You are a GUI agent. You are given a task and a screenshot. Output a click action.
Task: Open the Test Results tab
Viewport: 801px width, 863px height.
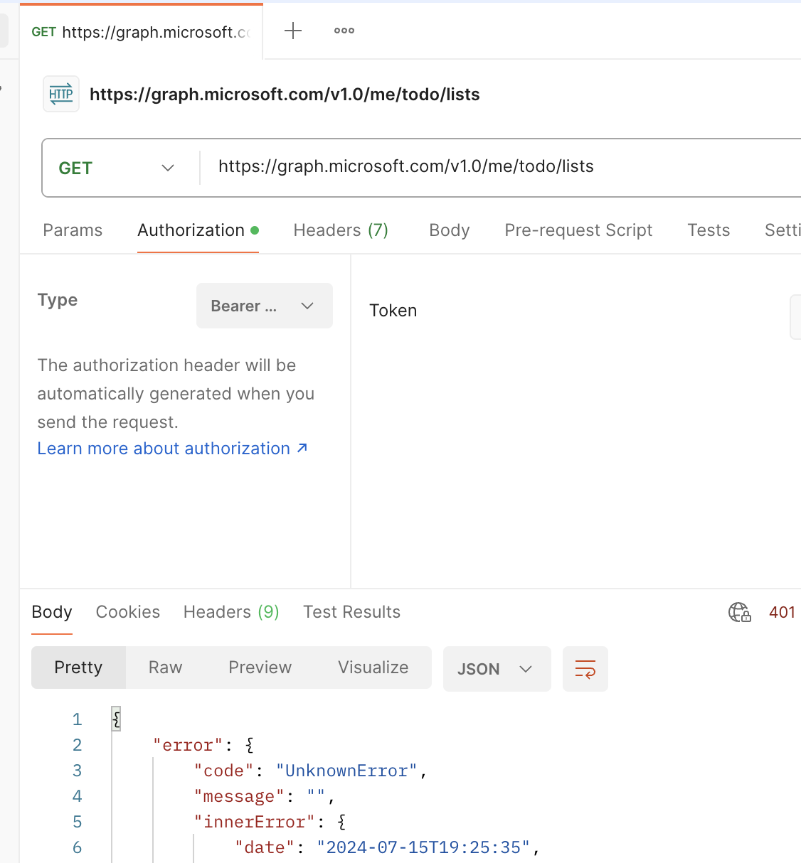tap(351, 612)
